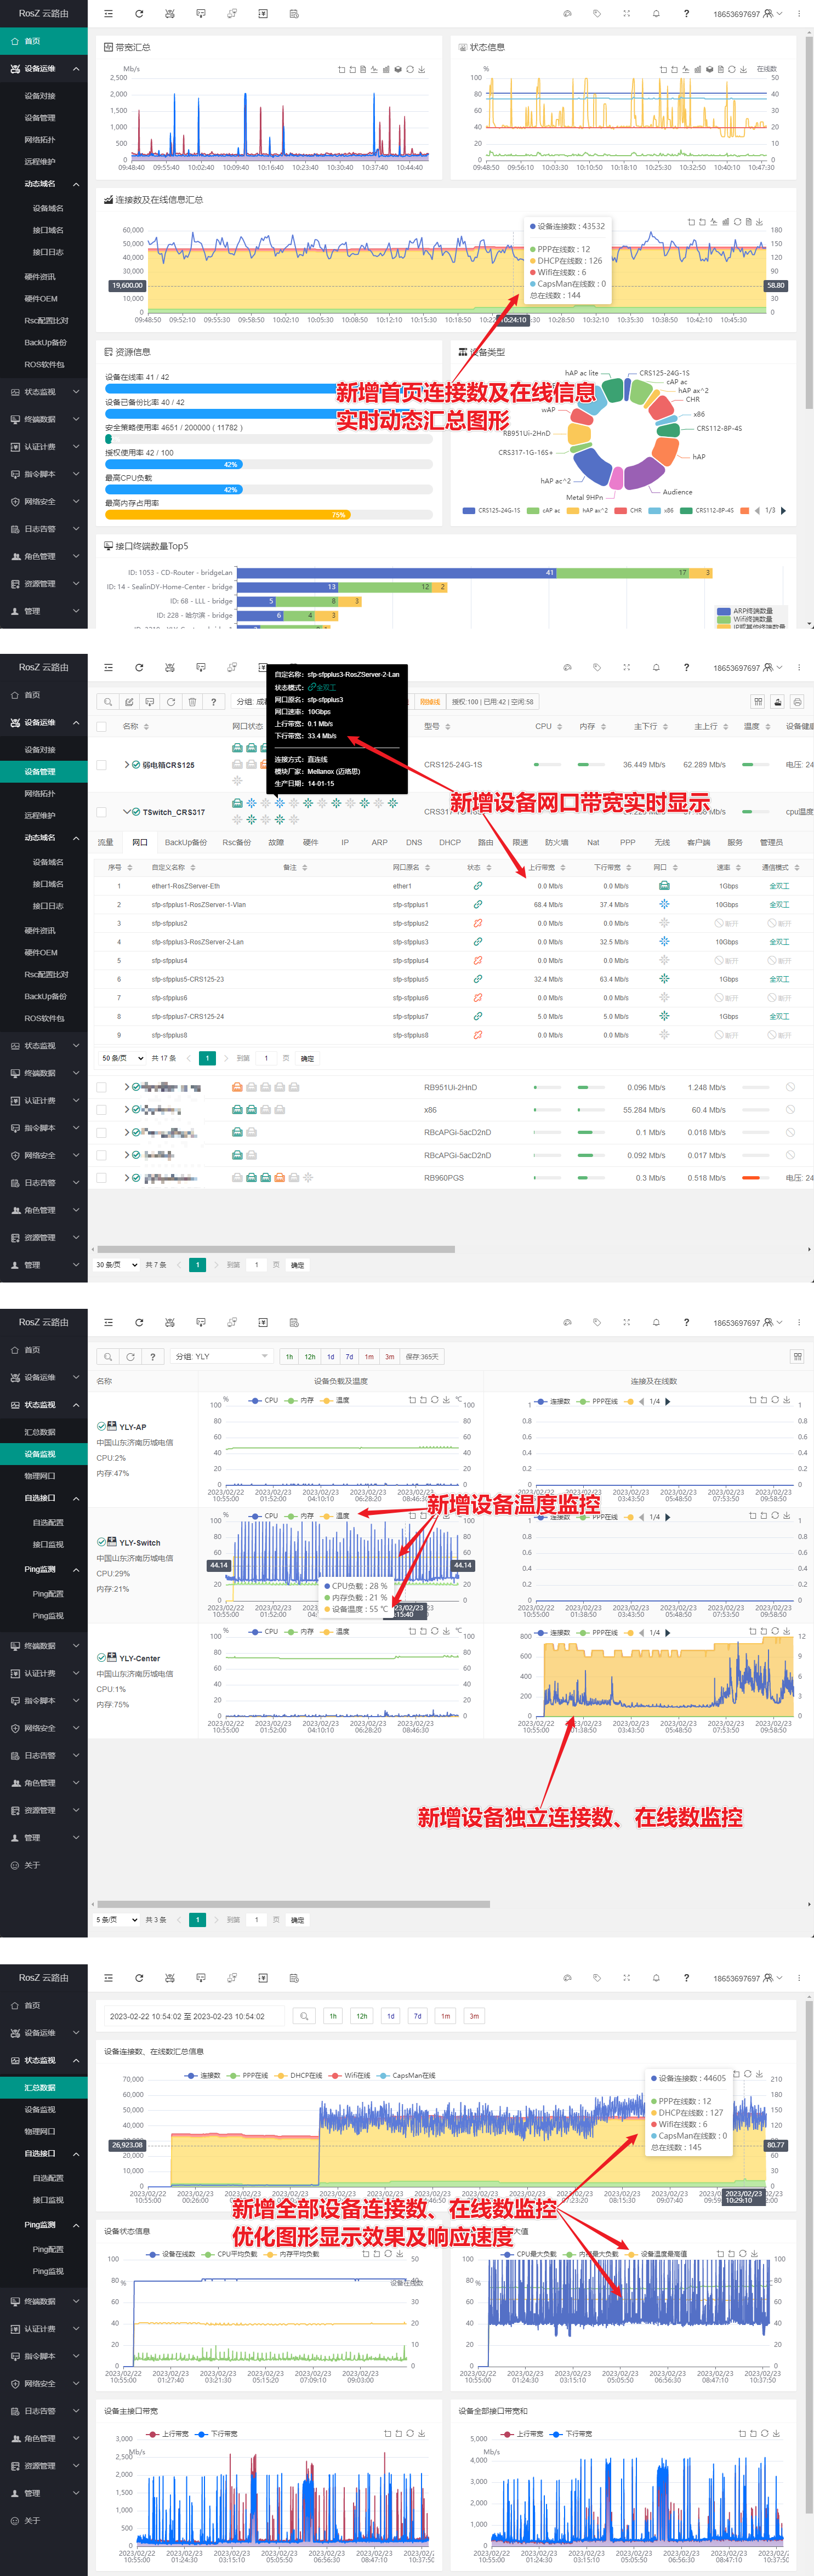
Task: Collapse 动态域名 group in home dashboard sidebar
Action: coord(44,184)
